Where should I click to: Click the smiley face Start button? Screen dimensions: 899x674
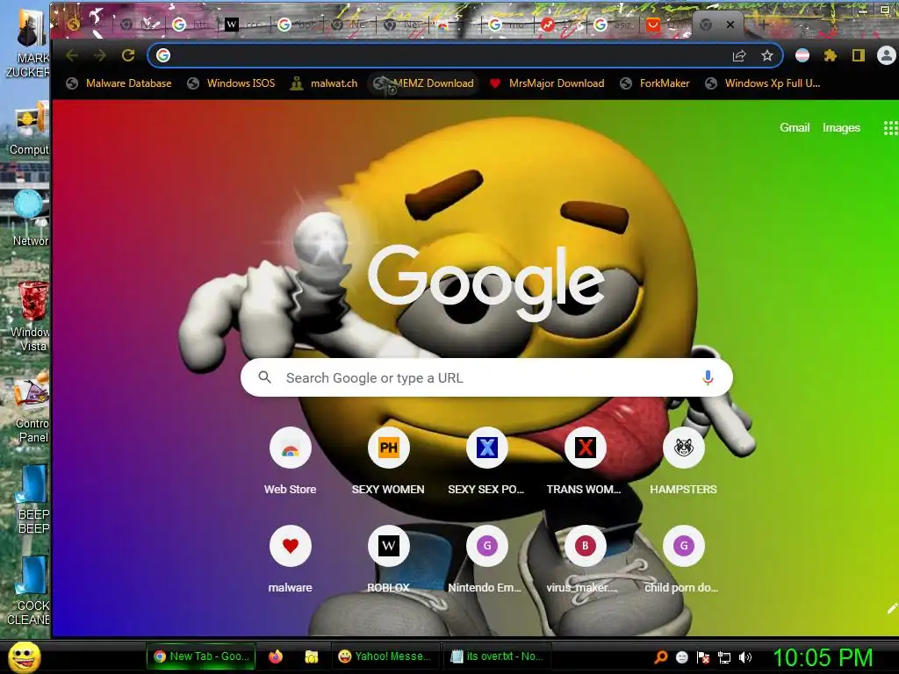24,656
